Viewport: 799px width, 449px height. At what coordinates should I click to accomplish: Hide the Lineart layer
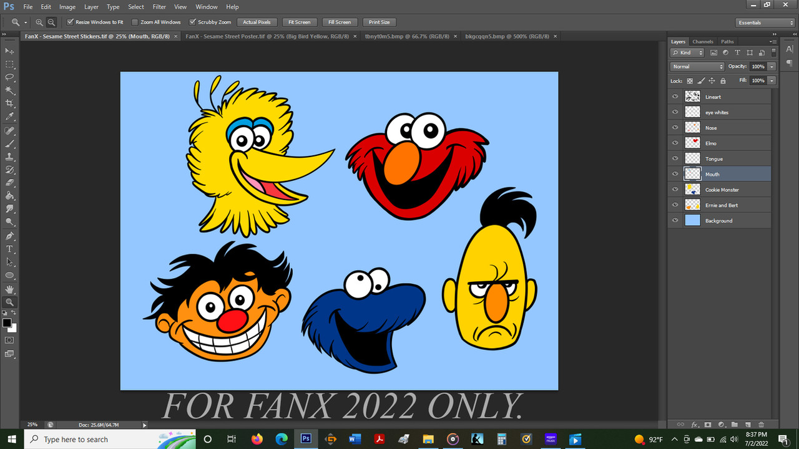tap(675, 97)
